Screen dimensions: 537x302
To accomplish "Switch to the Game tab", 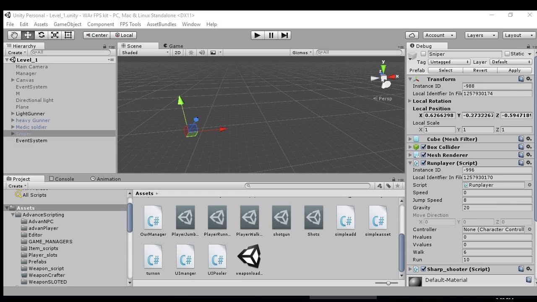I will point(173,46).
